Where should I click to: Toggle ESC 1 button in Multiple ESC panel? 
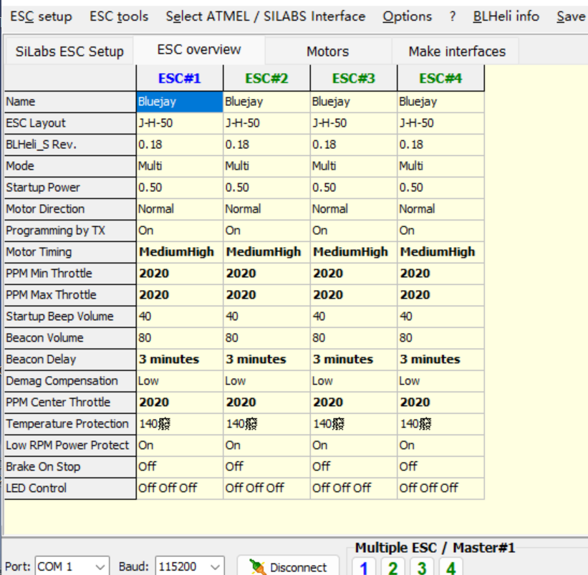[364, 568]
